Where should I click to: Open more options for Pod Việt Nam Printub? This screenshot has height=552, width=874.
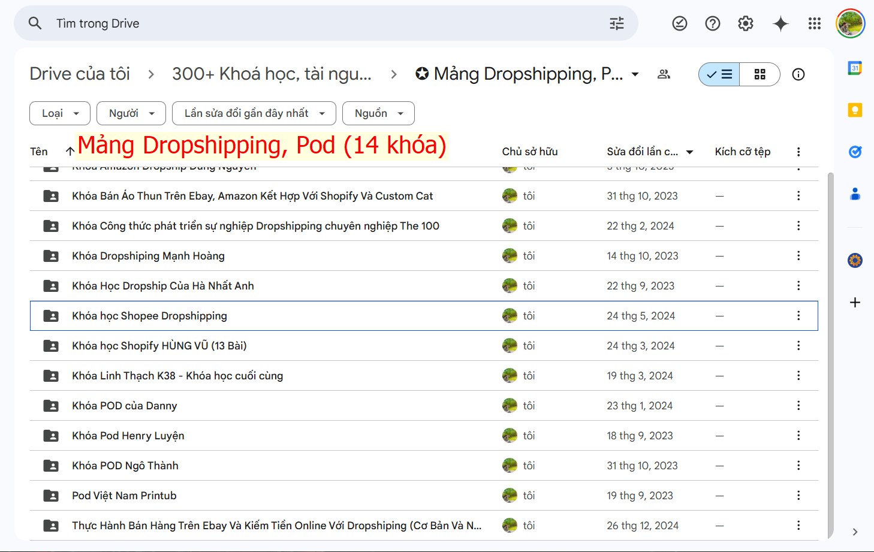(x=798, y=496)
